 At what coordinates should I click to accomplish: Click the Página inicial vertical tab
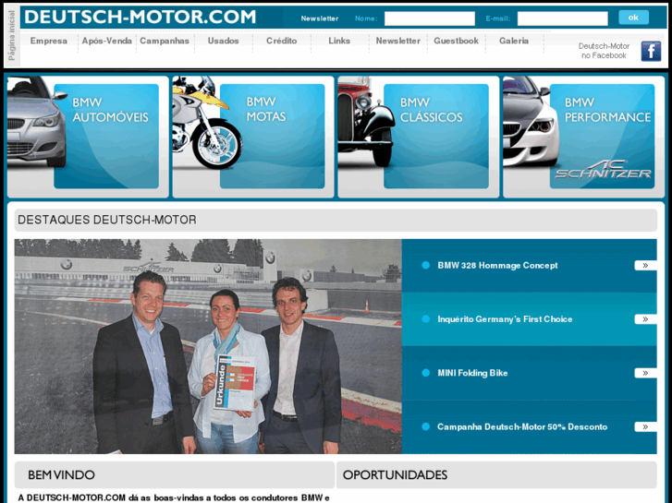pyautogui.click(x=12, y=35)
